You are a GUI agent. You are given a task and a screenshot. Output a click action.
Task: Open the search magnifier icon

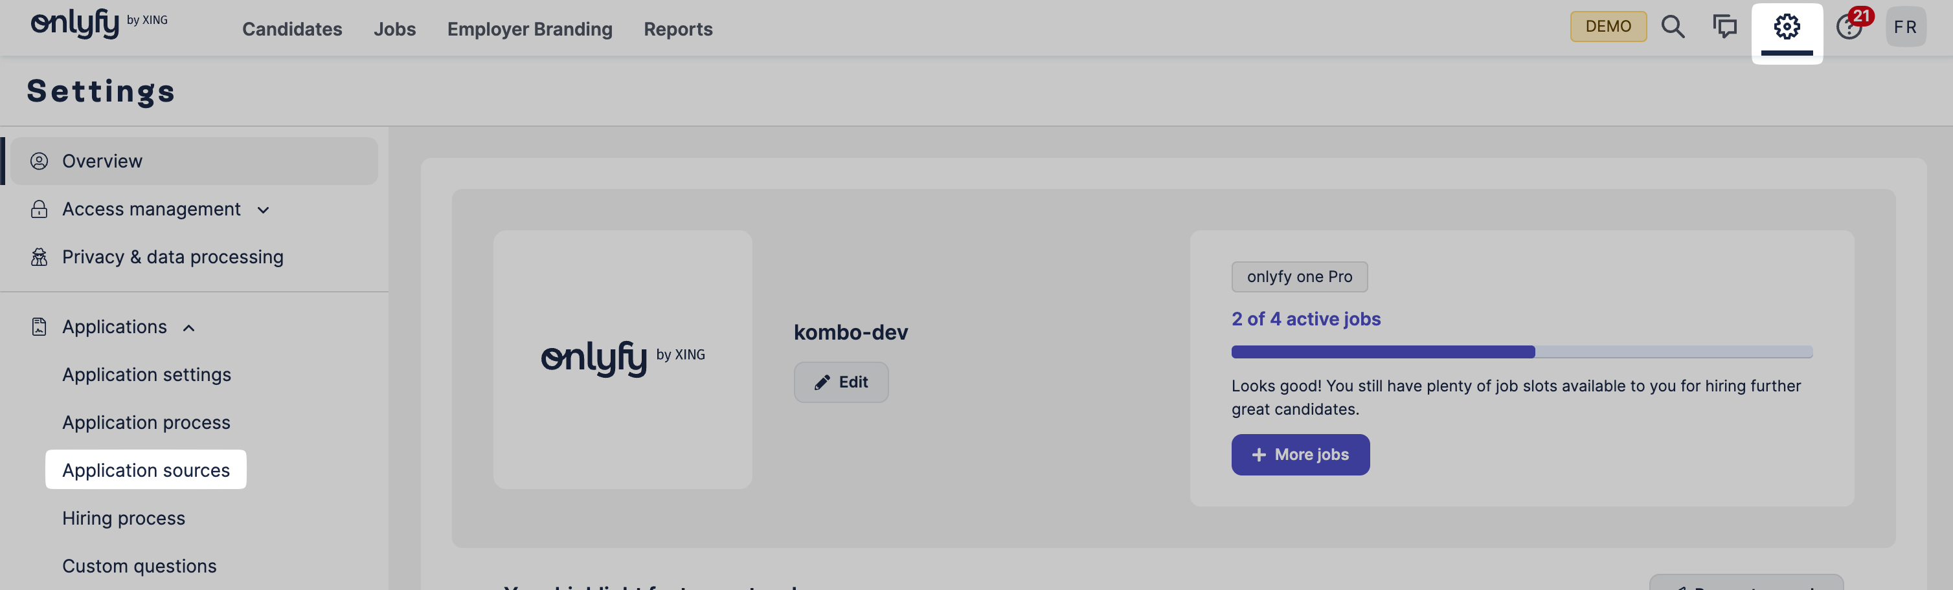[x=1673, y=27]
